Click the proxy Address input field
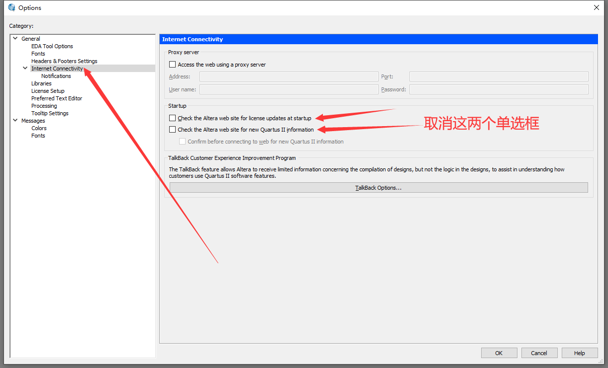 pos(289,76)
